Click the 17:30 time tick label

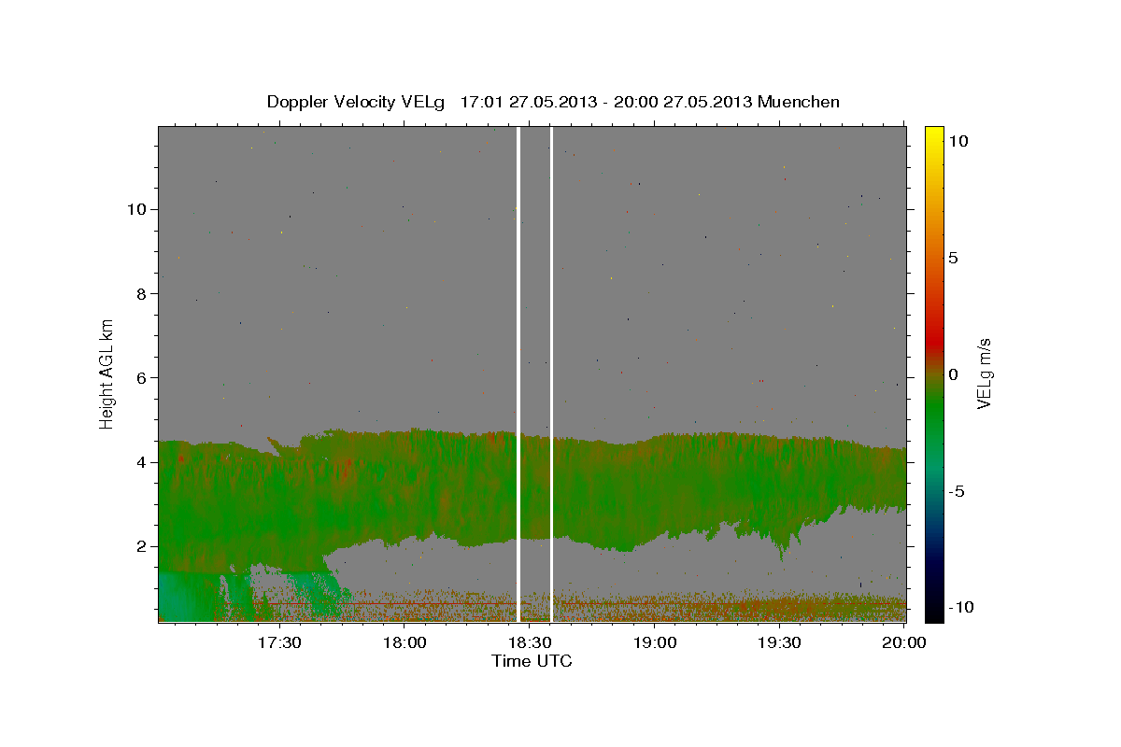(x=279, y=643)
